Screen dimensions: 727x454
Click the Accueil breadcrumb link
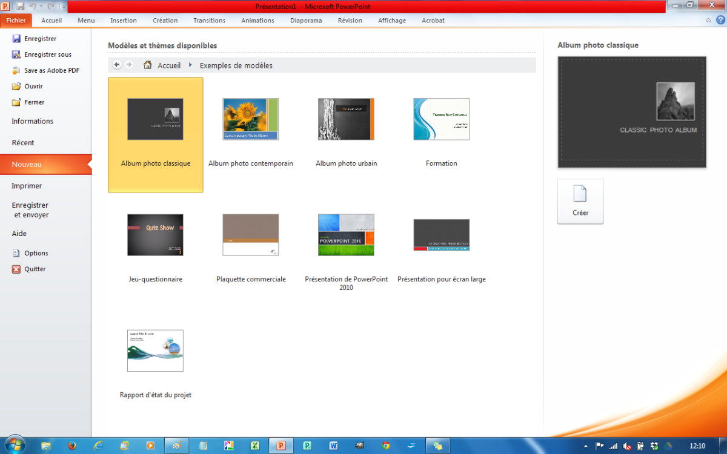click(169, 65)
